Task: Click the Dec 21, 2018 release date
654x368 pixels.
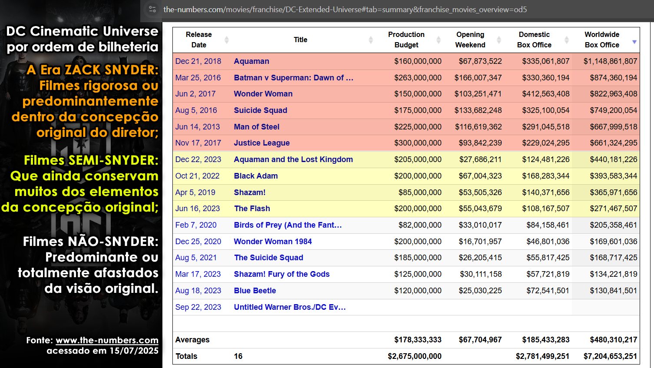Action: click(198, 61)
